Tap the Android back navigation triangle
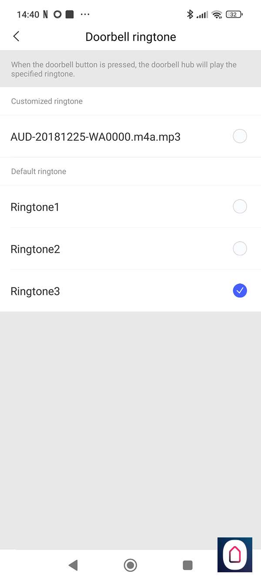The height and width of the screenshot is (581, 261). 73,565
